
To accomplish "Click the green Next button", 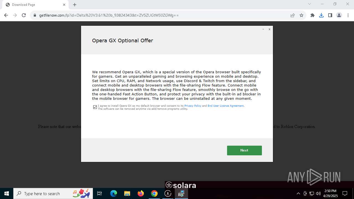I will (x=244, y=150).
